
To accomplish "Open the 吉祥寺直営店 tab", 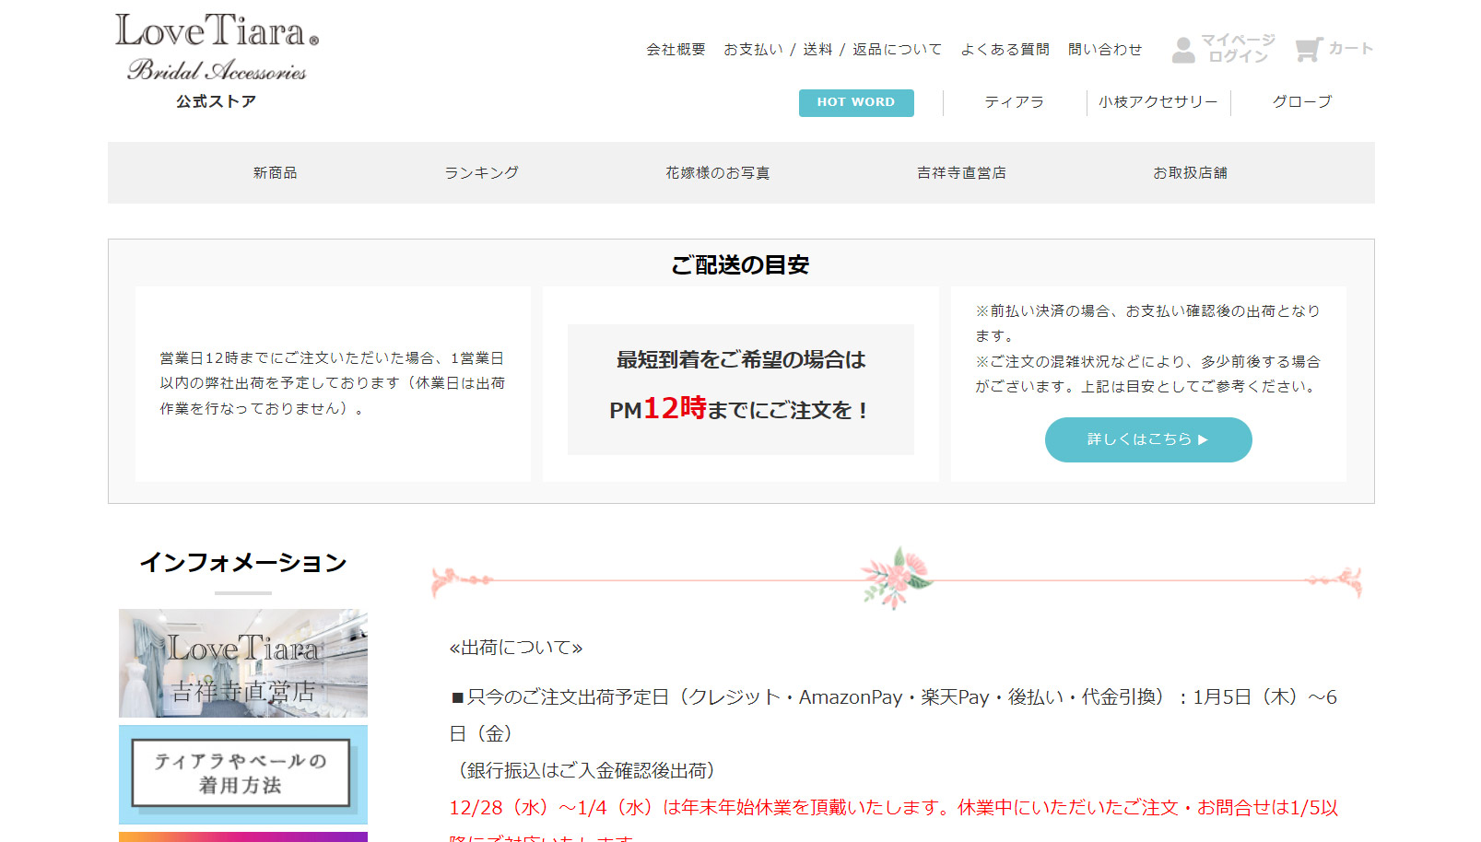I will 961,171.
